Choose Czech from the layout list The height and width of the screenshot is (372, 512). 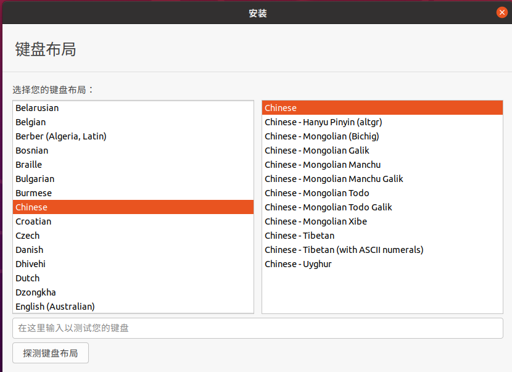(133, 236)
